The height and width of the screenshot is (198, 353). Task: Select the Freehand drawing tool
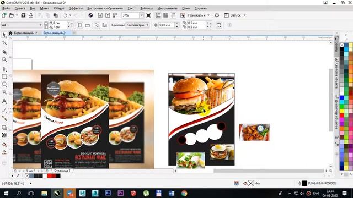click(4, 69)
